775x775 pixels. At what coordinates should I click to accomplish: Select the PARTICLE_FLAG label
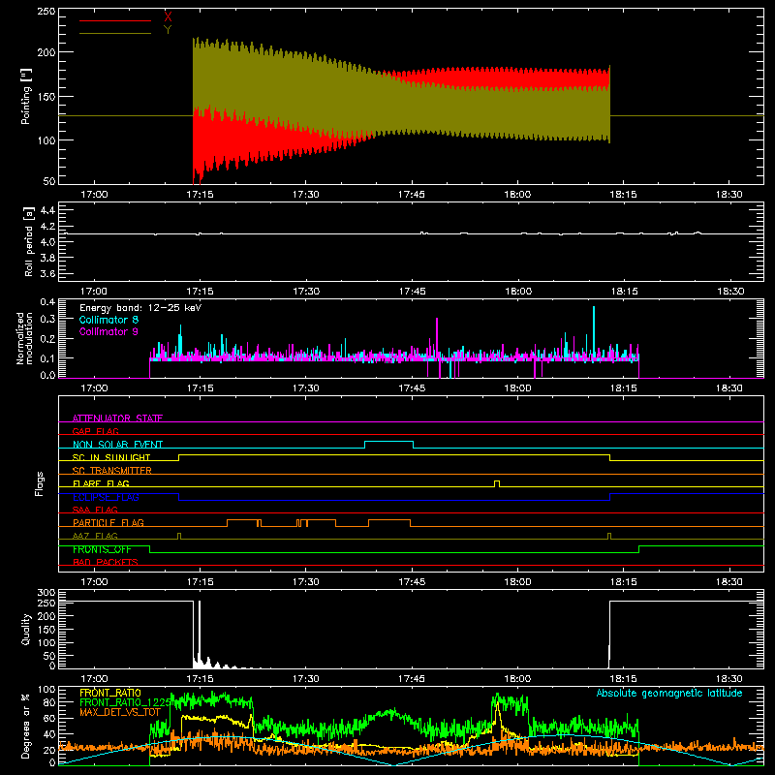coord(108,522)
